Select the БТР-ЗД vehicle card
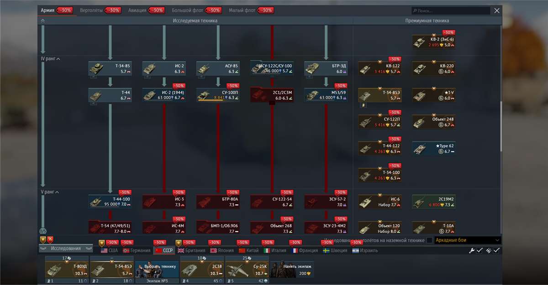The width and height of the screenshot is (548, 285). point(326,68)
